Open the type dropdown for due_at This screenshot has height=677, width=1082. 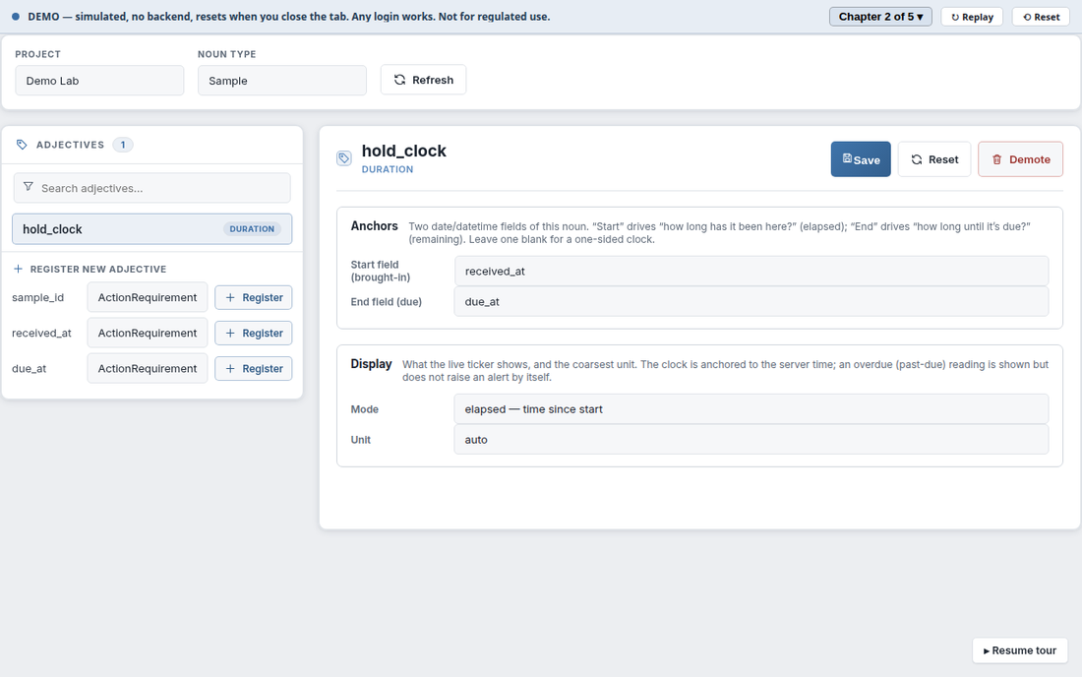148,369
